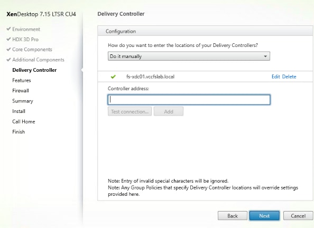
Task: Click the Test connection button
Action: point(130,111)
